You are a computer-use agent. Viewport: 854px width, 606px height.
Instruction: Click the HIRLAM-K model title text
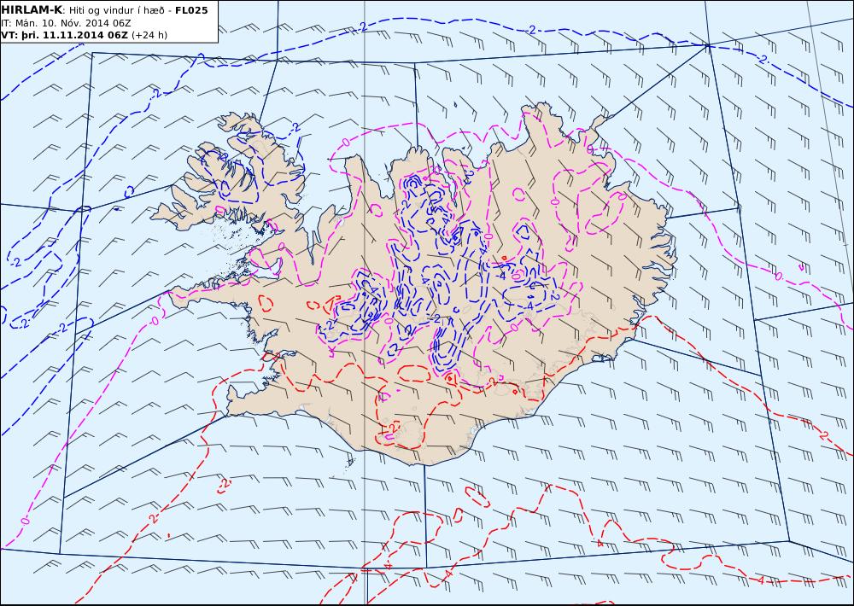tap(32, 9)
